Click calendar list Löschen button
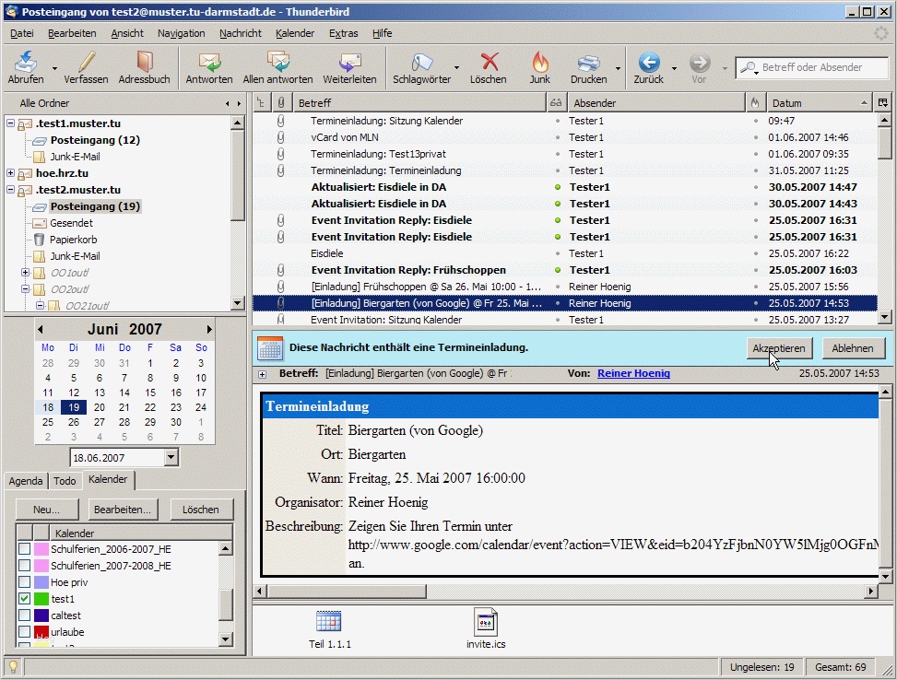Viewport: 897px width, 680px height. point(200,510)
